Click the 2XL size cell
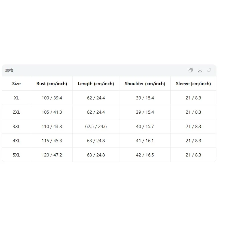The image size is (228, 228). (x=17, y=112)
